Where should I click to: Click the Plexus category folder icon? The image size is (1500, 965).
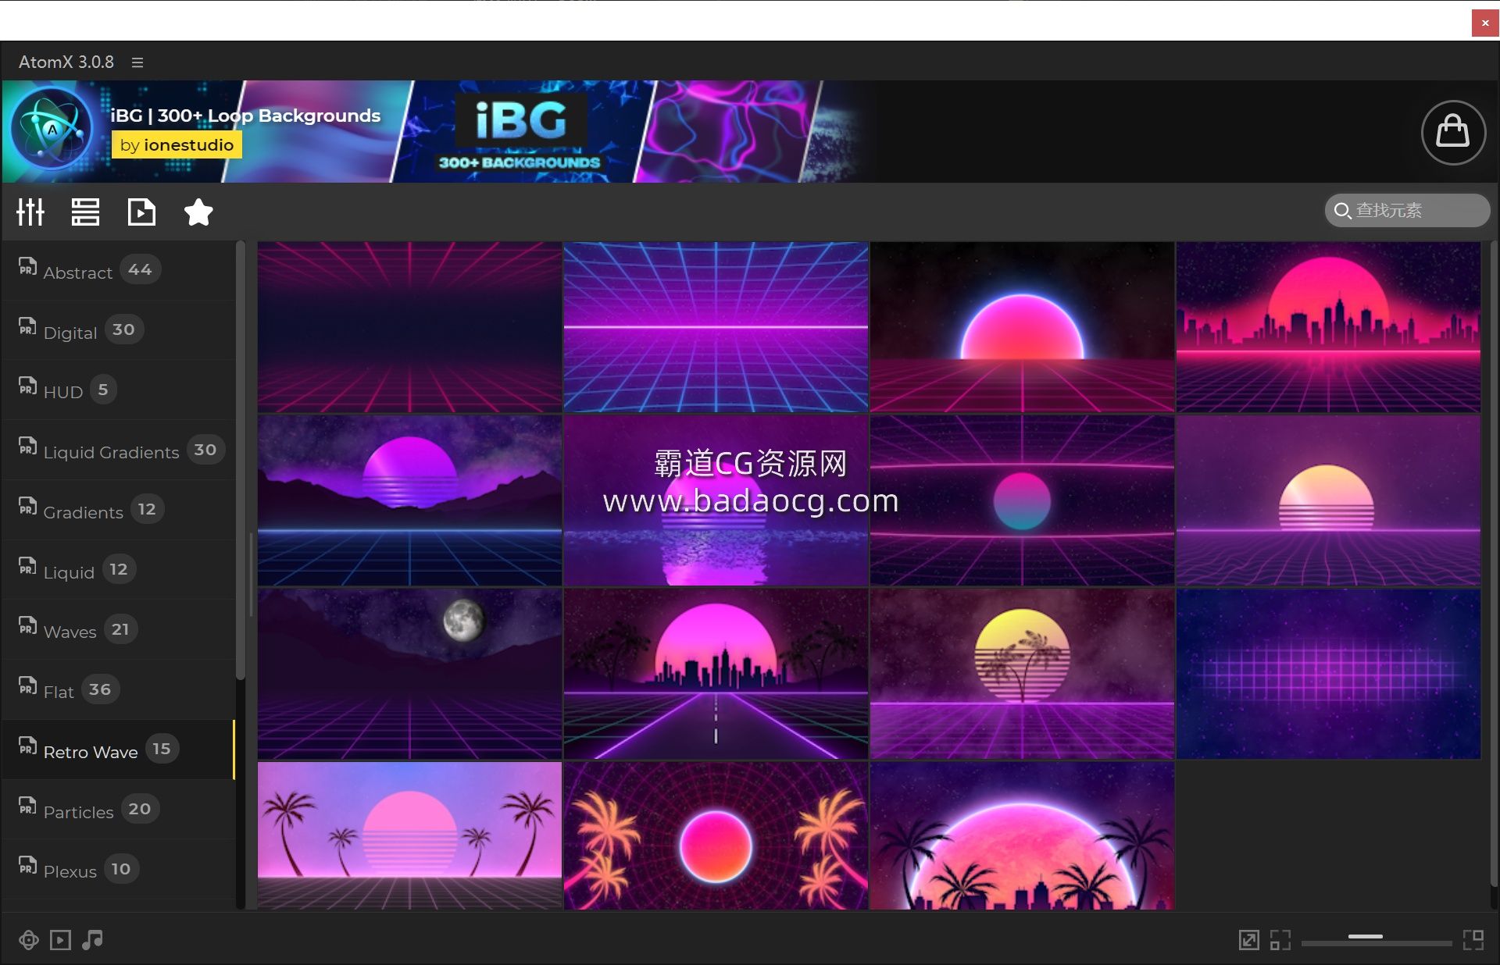tap(27, 865)
